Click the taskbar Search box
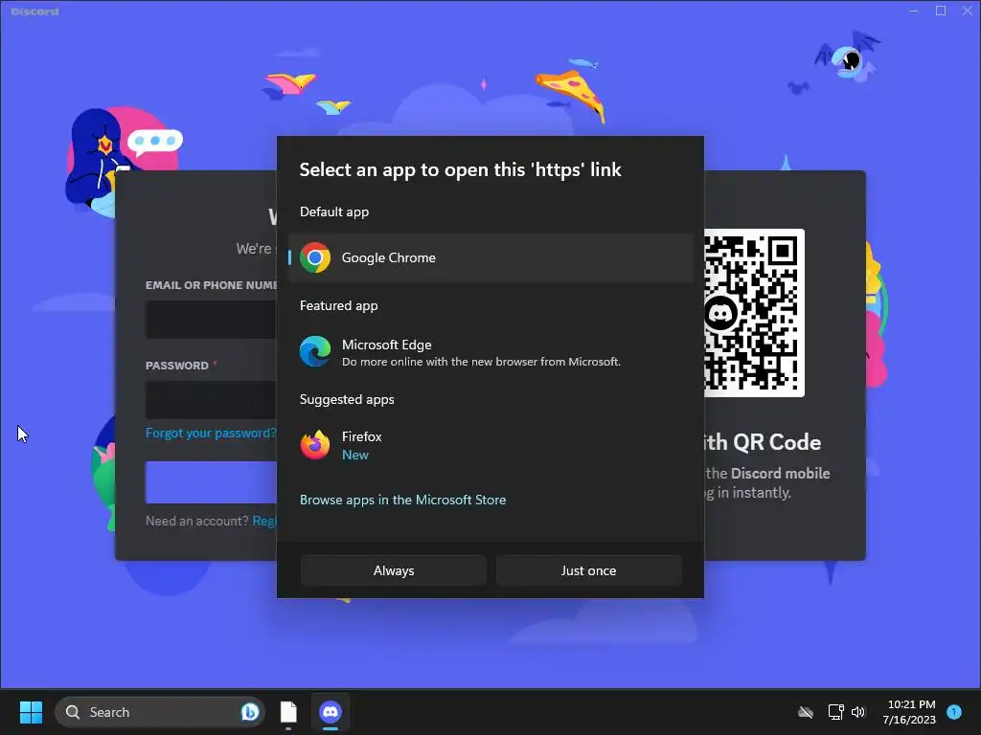Viewport: 981px width, 735px height. coord(160,712)
